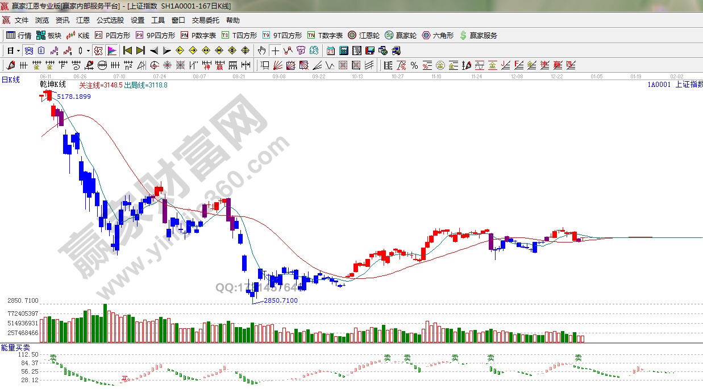Open the 交易委托 menu
703x389 pixels.
[x=205, y=20]
